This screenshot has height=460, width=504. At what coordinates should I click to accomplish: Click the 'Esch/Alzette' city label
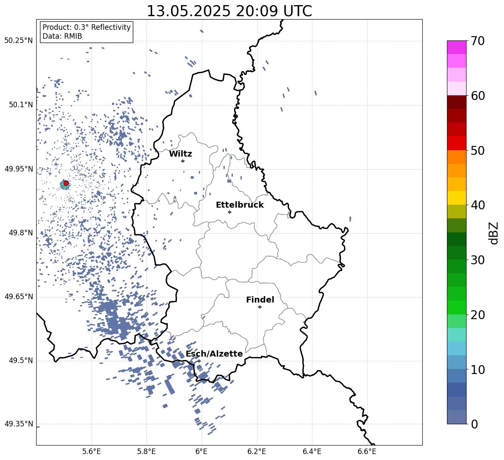click(214, 354)
